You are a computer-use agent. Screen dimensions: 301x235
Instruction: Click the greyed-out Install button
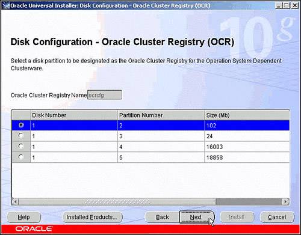pyautogui.click(x=237, y=217)
